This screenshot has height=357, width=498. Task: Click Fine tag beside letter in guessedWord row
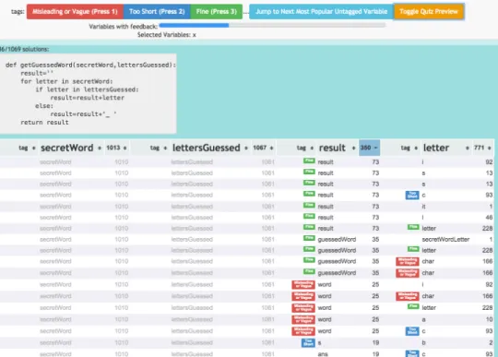pyautogui.click(x=413, y=249)
